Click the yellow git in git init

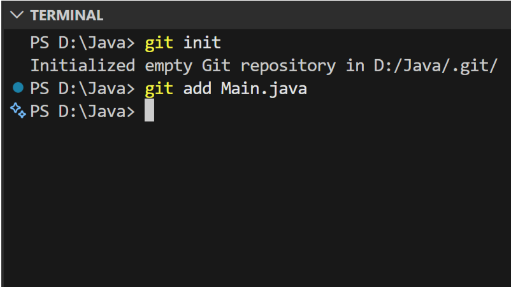click(159, 43)
